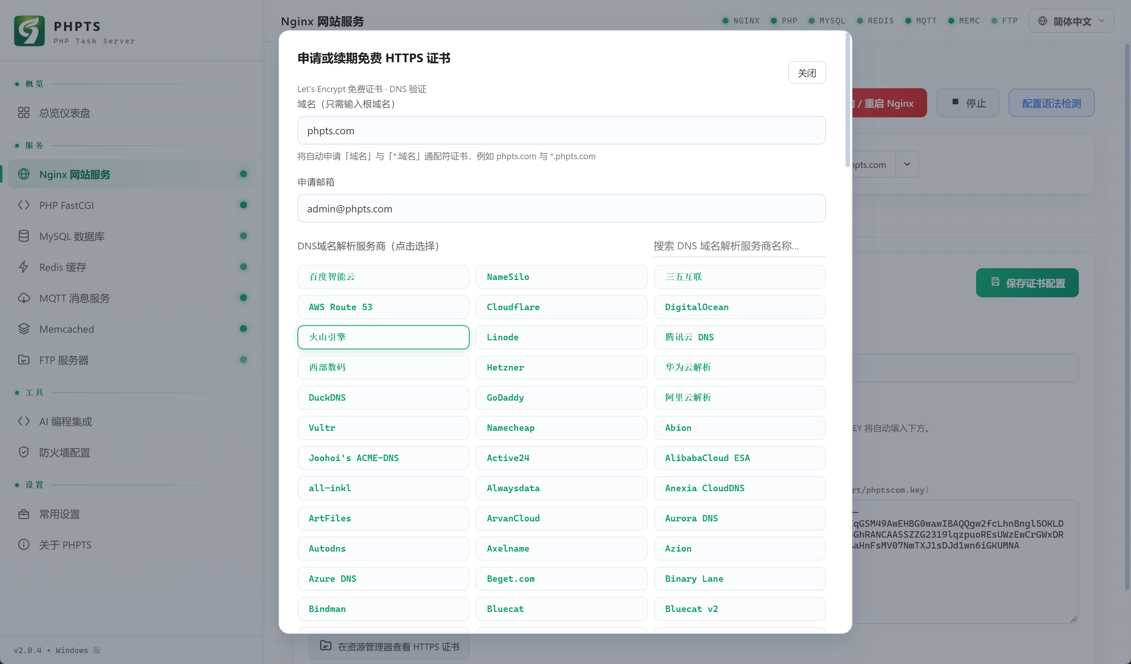Click the language globe icon in header
Screen dimensions: 1131x664
click(1043, 21)
